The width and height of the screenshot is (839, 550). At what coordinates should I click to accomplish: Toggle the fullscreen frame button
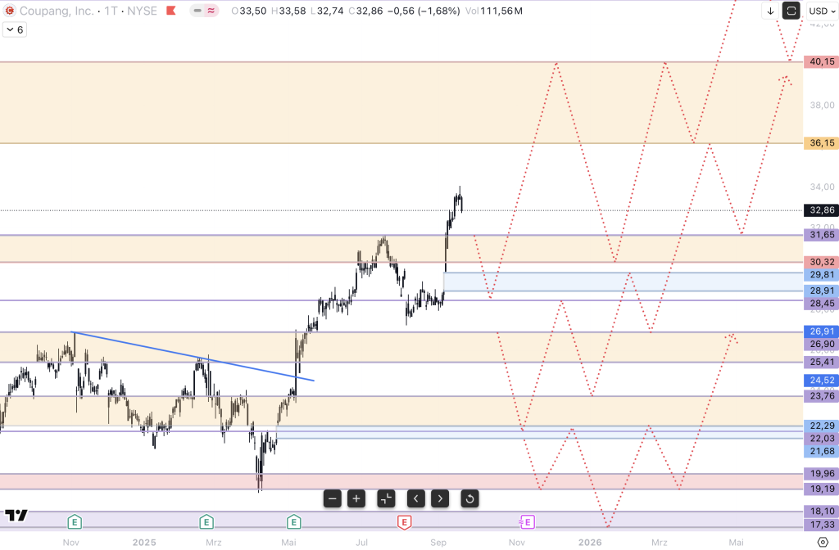tap(791, 11)
